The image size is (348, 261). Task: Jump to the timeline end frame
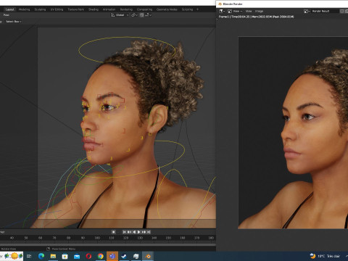tap(149, 232)
